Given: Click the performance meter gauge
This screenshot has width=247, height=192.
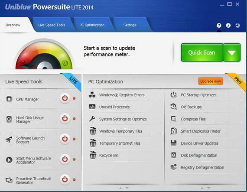Looking at the screenshot, I should (44, 54).
